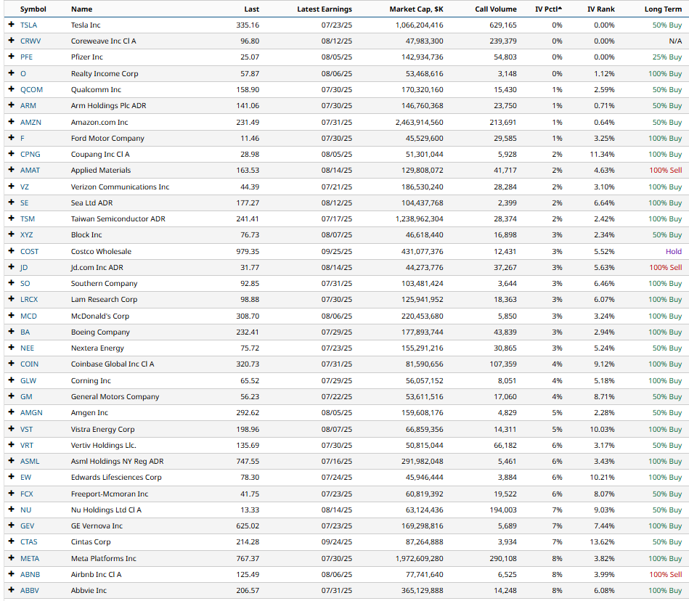Expand the Realty Income row plus icon
The image size is (689, 601).
[12, 73]
